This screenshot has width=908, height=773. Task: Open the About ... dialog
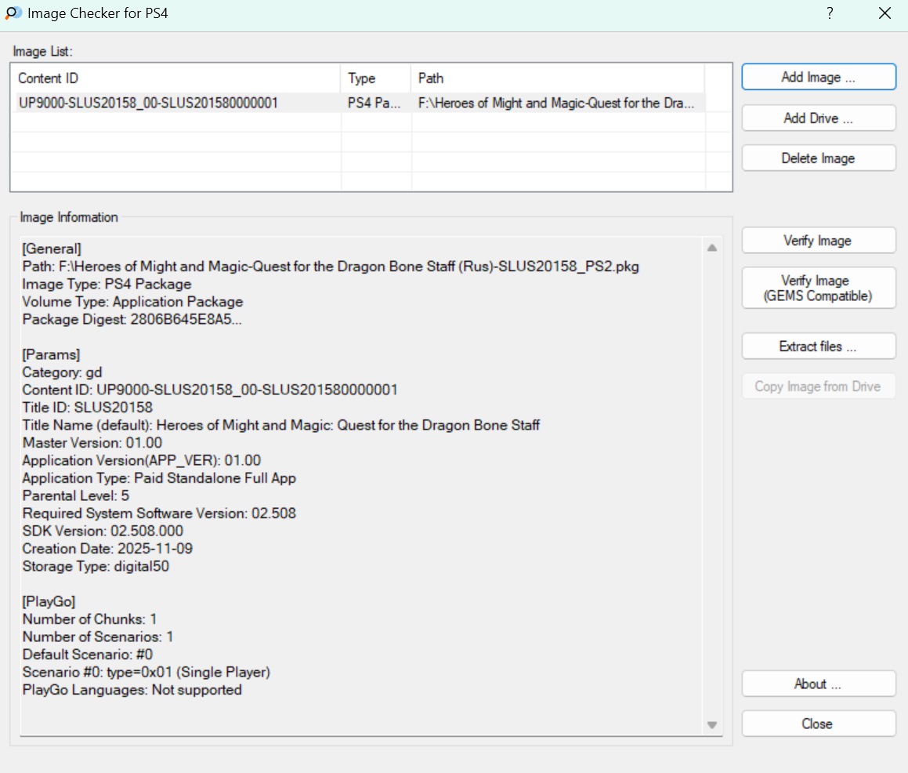[x=818, y=684]
